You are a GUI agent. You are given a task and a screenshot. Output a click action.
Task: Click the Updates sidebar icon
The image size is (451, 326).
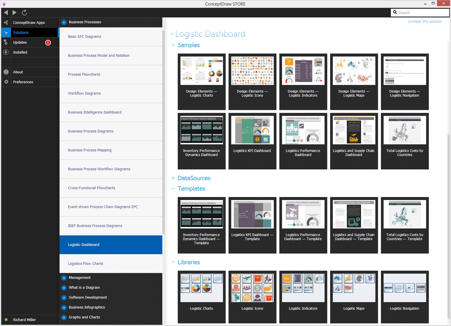pyautogui.click(x=6, y=42)
